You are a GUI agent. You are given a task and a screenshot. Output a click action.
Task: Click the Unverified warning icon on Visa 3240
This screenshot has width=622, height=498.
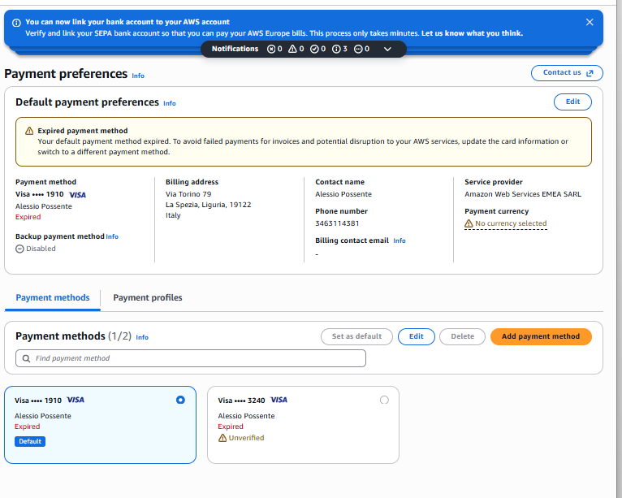click(x=222, y=438)
